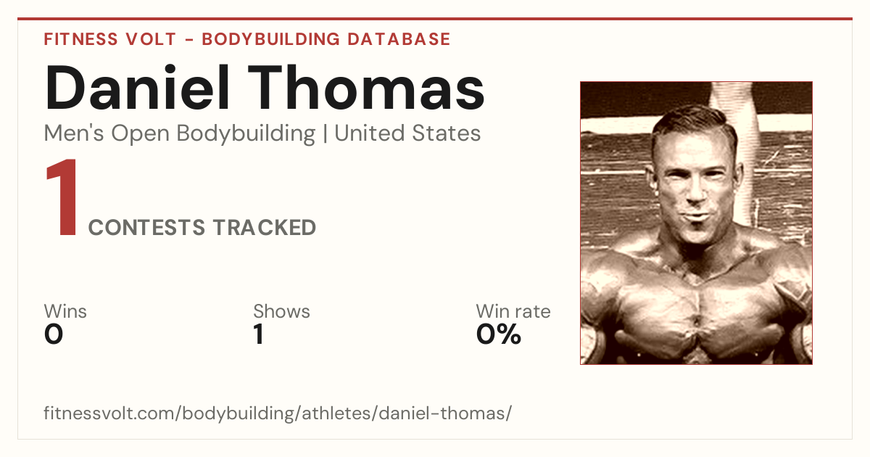Click the Fitness Volt Bodybuilding Database header

point(247,39)
